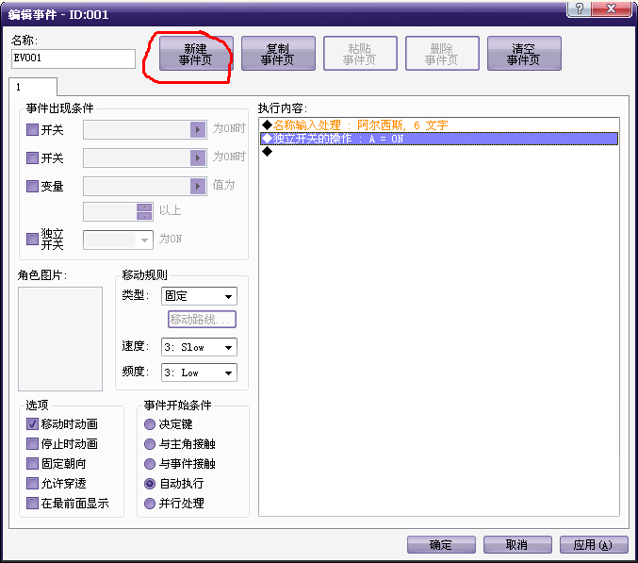The height and width of the screenshot is (563, 638).
Task: Click the 清空事件页 button
Action: (x=524, y=54)
